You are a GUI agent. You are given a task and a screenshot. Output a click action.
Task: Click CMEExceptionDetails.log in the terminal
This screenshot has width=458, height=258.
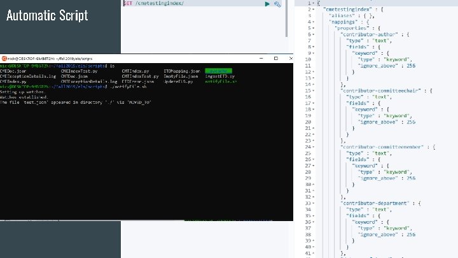(28, 76)
